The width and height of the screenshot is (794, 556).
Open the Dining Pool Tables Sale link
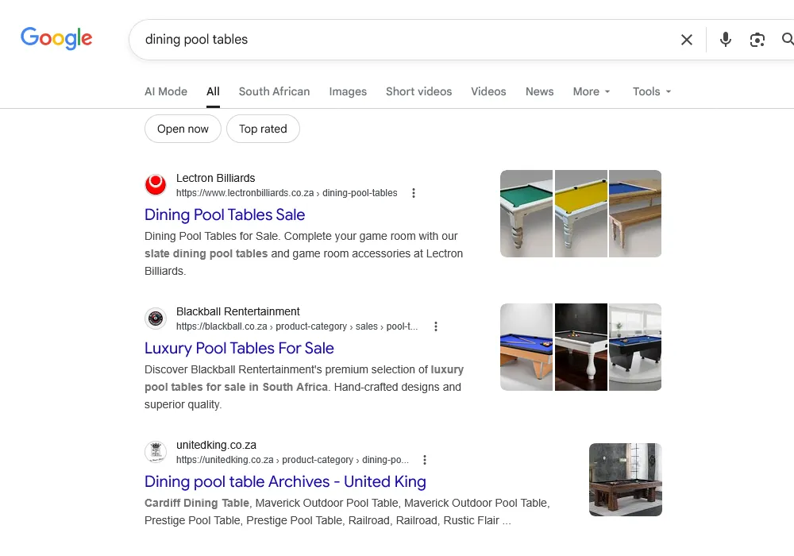225,214
